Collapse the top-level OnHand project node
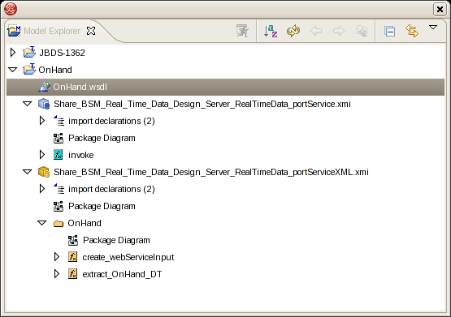The height and width of the screenshot is (317, 451). (x=13, y=70)
